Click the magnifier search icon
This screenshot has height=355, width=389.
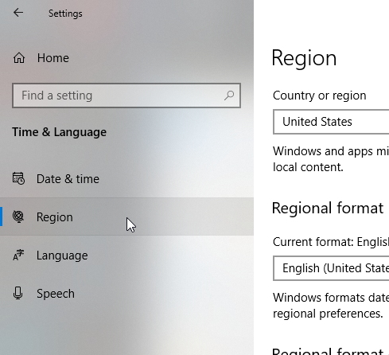pyautogui.click(x=229, y=96)
